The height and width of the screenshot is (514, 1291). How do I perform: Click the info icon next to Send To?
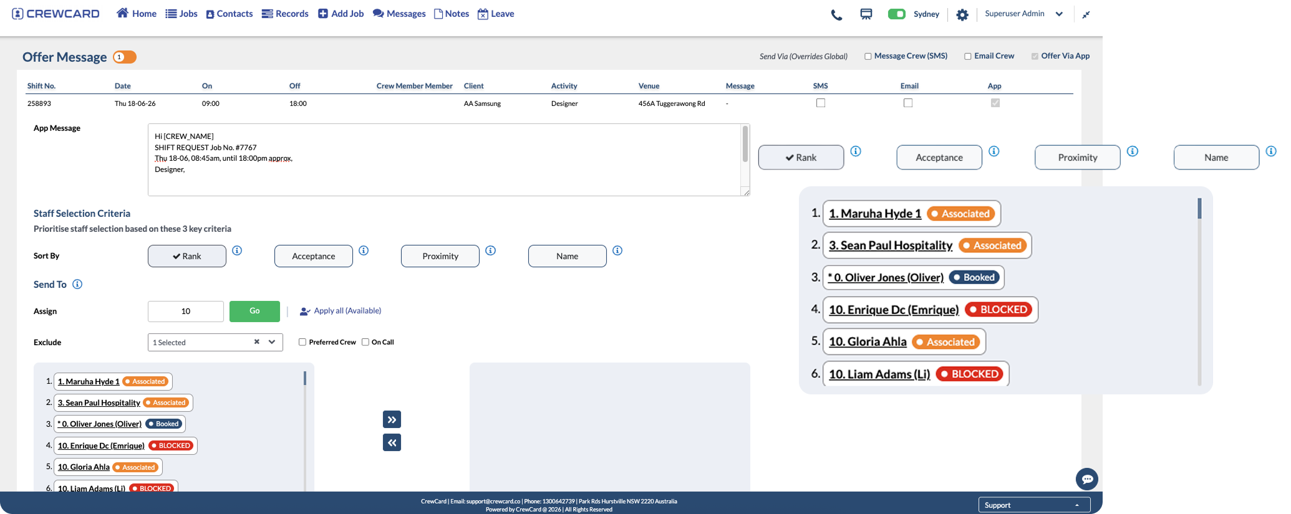point(77,284)
